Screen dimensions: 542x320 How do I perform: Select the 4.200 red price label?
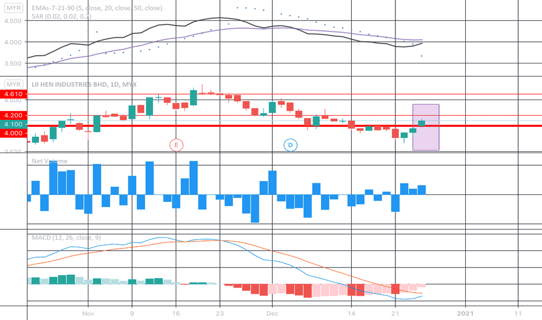pos(13,115)
